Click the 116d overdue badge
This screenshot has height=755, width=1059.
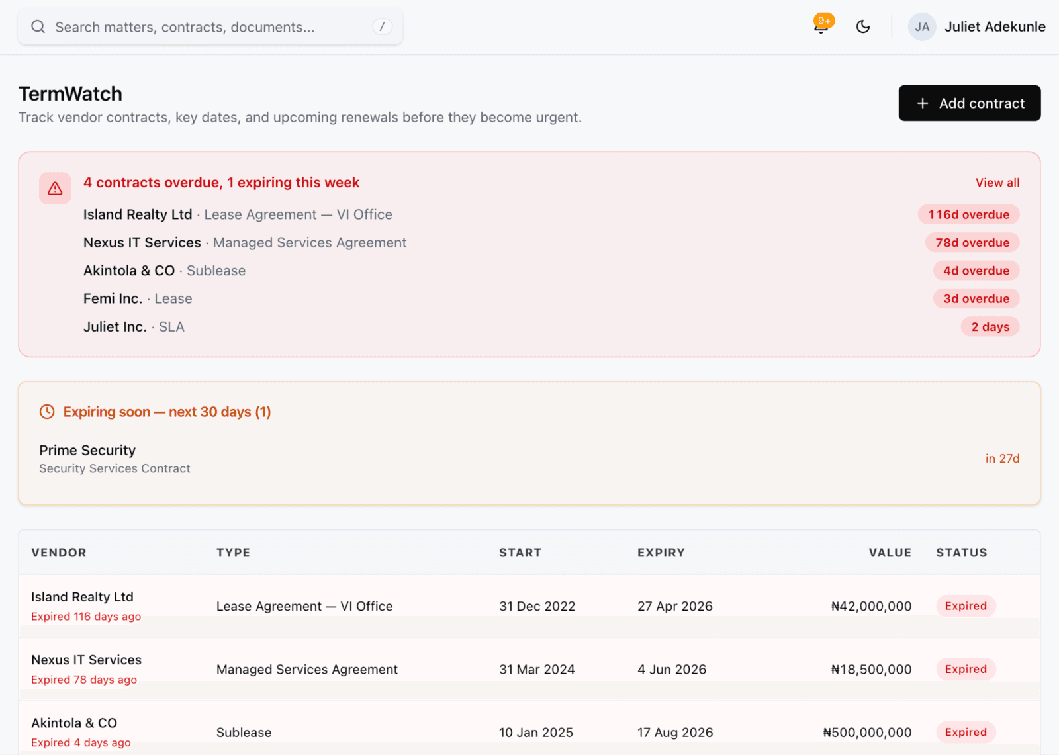[968, 214]
